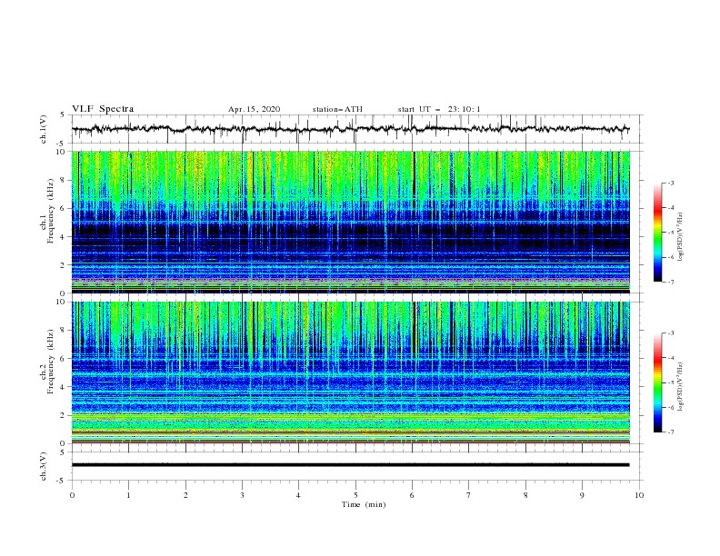Click the ch.3 voltage trace band
This screenshot has height=556, width=720.
point(350,465)
